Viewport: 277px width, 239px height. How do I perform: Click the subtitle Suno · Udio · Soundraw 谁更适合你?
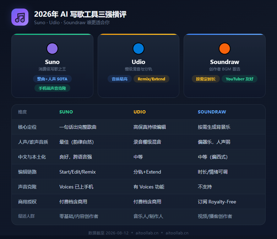point(72,22)
